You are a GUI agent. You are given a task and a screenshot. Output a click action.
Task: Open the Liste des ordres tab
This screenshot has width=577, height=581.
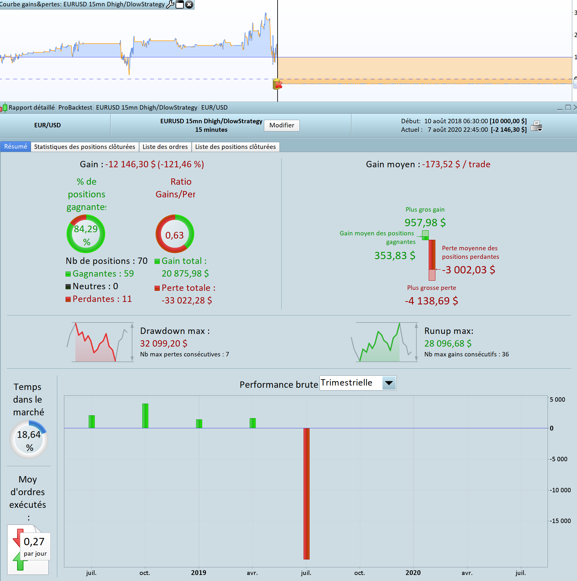(x=165, y=147)
